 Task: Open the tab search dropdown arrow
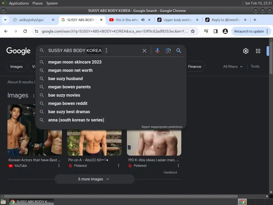(5, 20)
